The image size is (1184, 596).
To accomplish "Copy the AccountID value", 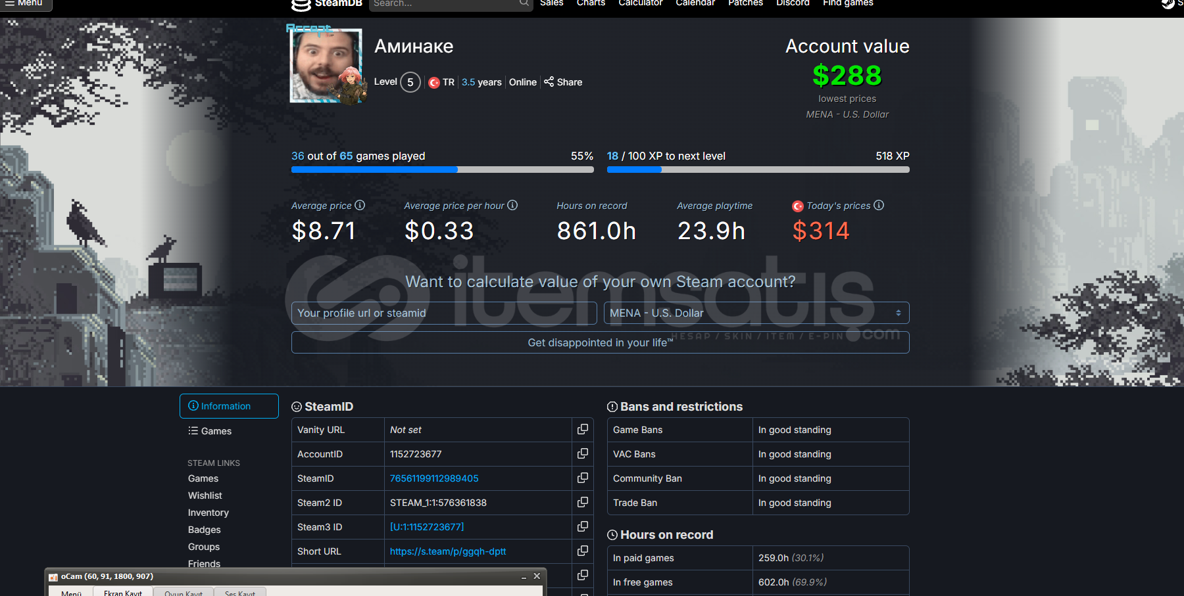I will pos(582,453).
